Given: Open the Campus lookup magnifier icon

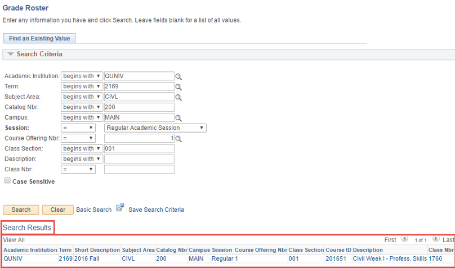Looking at the screenshot, I should tap(179, 118).
